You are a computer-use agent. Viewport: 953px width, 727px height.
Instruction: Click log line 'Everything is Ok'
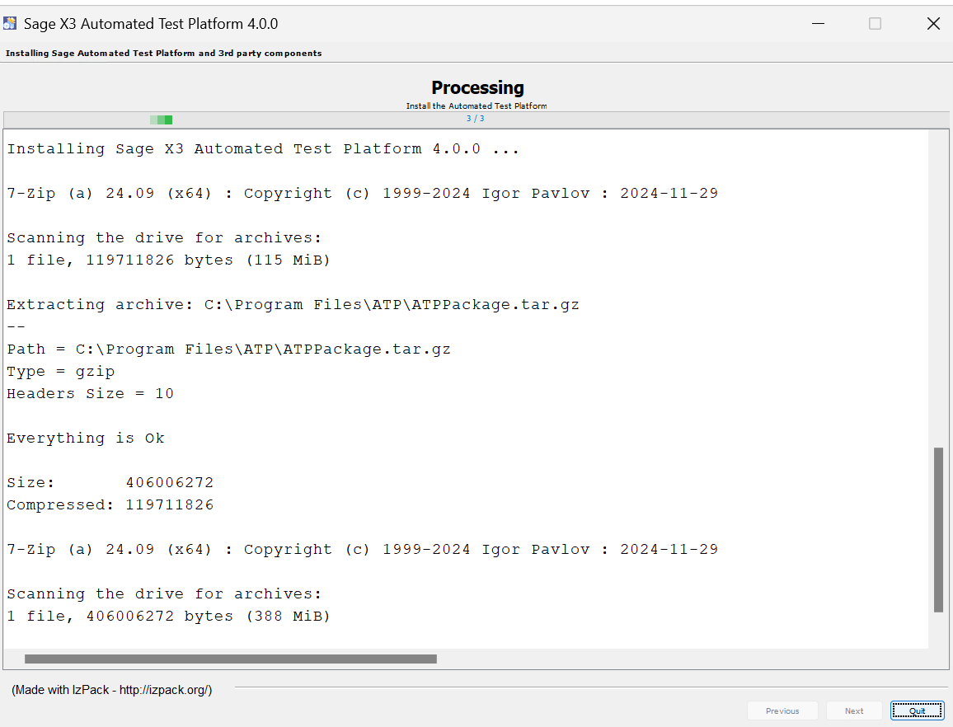pos(86,439)
